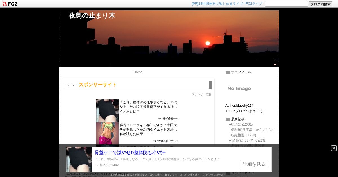This screenshot has height=177, width=338.
Task: Read the 整体師の仕事無くなる ad text
Action: point(149,107)
